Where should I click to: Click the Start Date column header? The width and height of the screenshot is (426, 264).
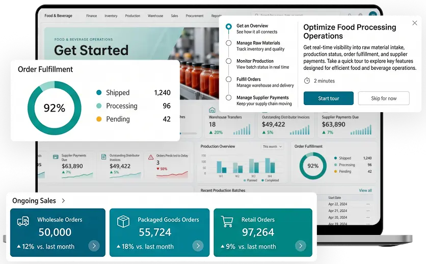(334, 197)
